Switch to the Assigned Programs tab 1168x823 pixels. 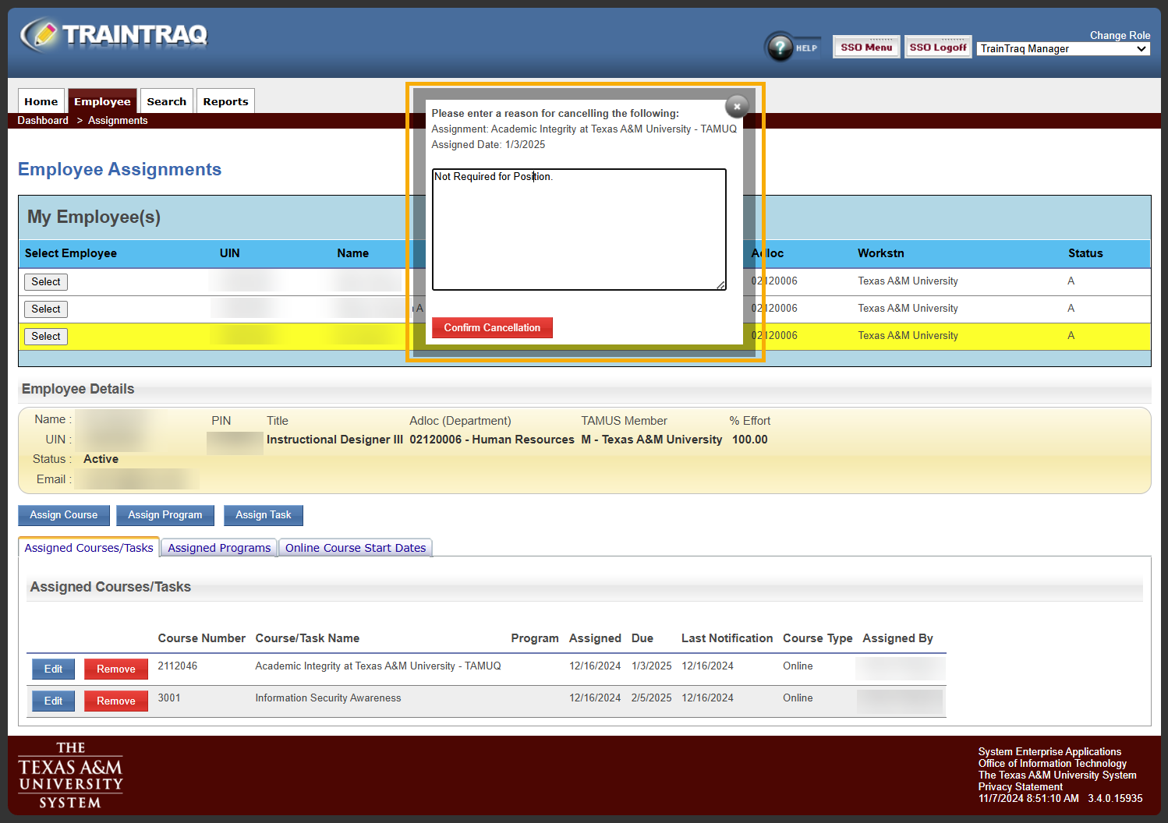point(218,547)
